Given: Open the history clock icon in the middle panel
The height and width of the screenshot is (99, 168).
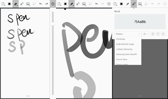Looking at the screenshot, I should [x=109, y=4].
